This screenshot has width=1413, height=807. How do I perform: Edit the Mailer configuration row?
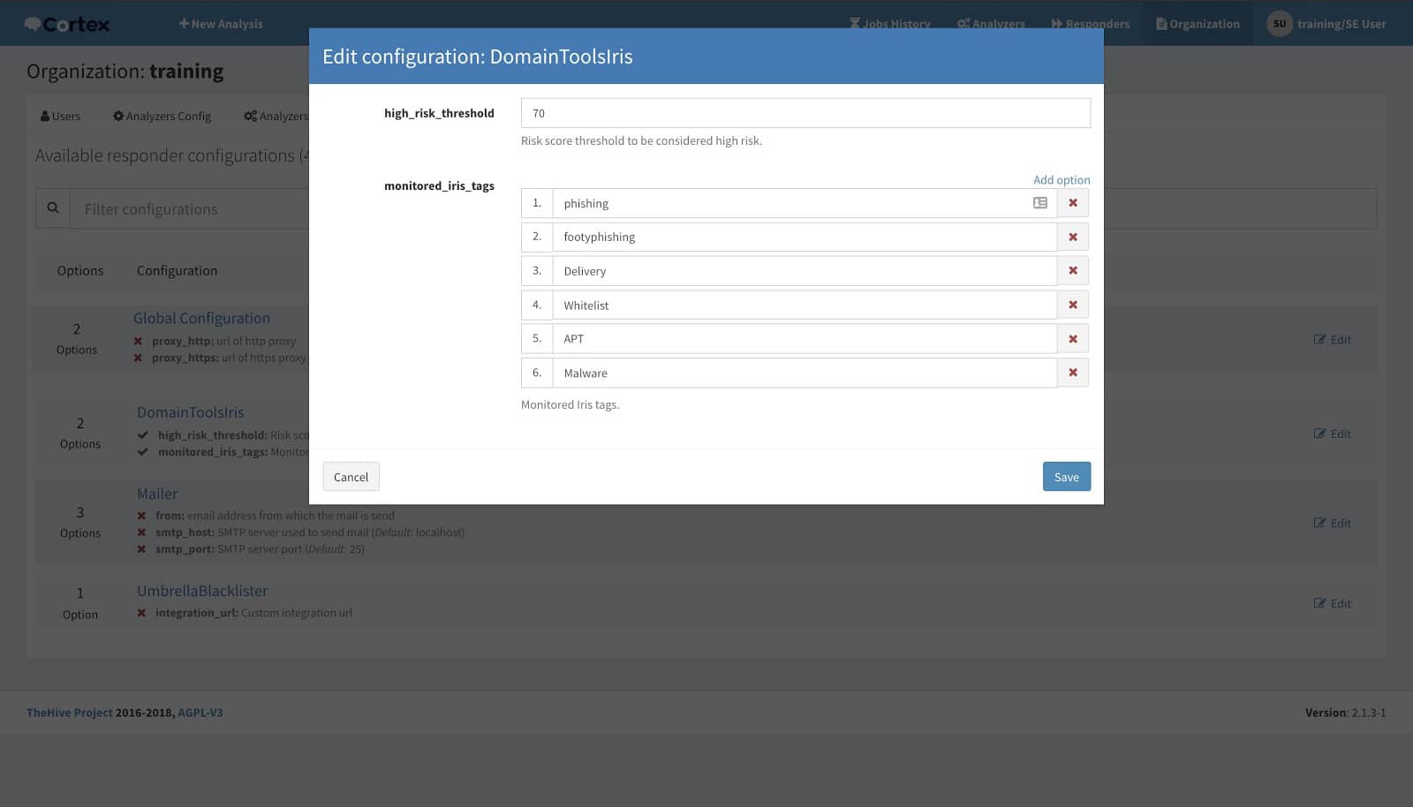point(1332,523)
